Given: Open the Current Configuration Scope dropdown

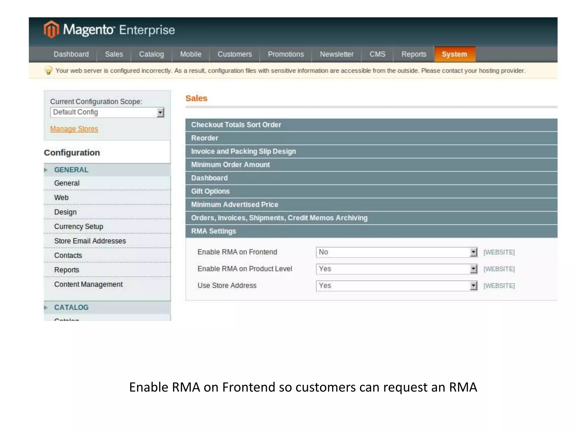Looking at the screenshot, I should (107, 112).
